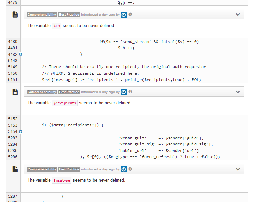Click the author avatar in the $msgtype issue
The height and width of the screenshot is (202, 253).
tap(124, 169)
